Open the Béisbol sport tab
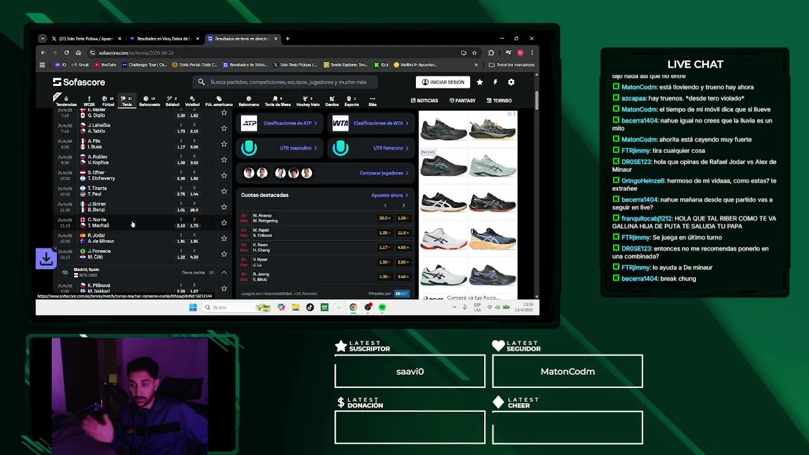Image resolution: width=809 pixels, height=455 pixels. tap(172, 101)
